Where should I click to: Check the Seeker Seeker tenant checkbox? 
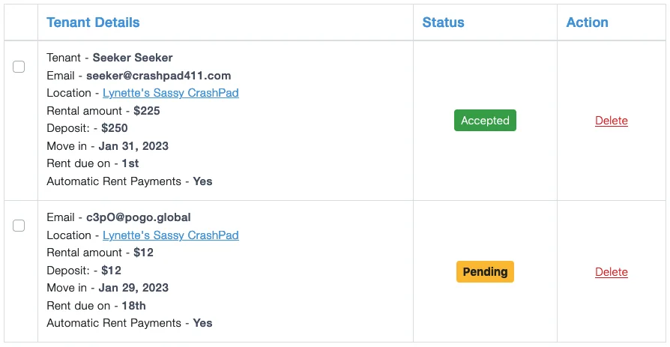pyautogui.click(x=19, y=67)
